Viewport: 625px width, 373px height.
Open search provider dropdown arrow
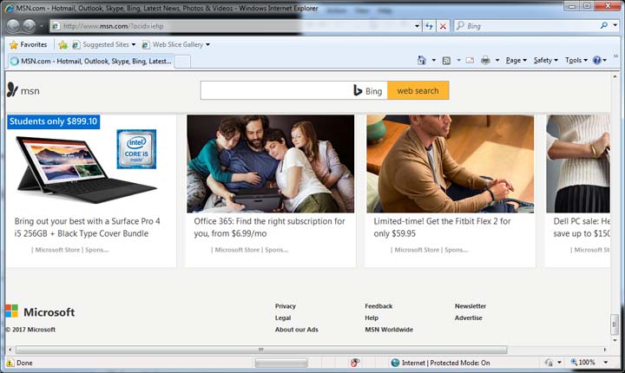pos(615,25)
